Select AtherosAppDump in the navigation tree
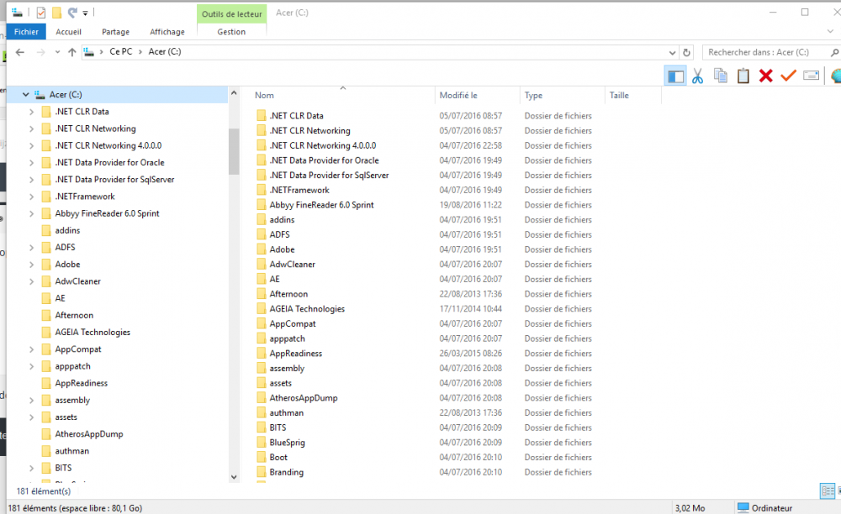This screenshot has width=841, height=514. (89, 433)
